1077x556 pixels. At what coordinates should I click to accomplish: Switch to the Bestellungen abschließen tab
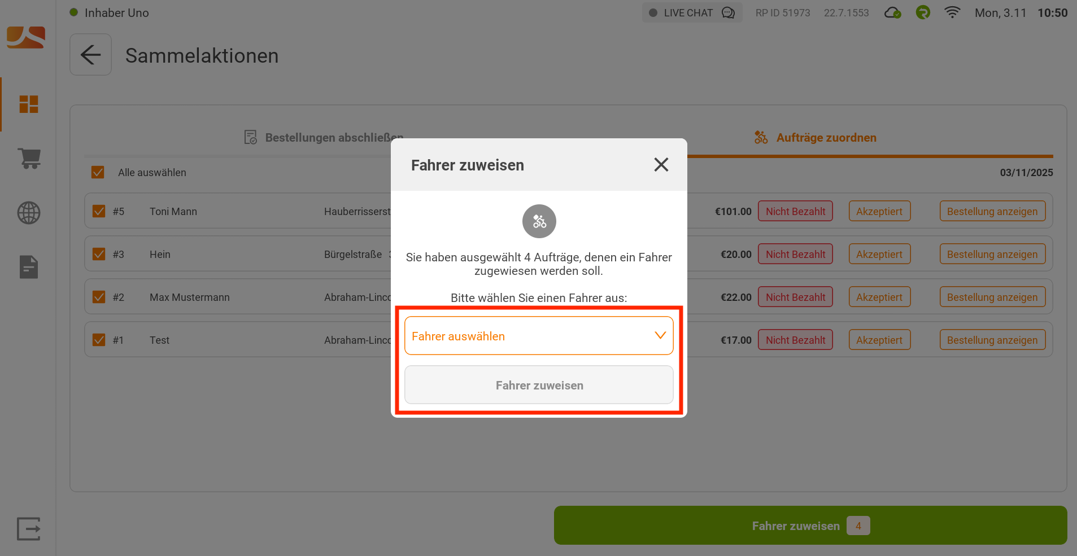(x=334, y=137)
